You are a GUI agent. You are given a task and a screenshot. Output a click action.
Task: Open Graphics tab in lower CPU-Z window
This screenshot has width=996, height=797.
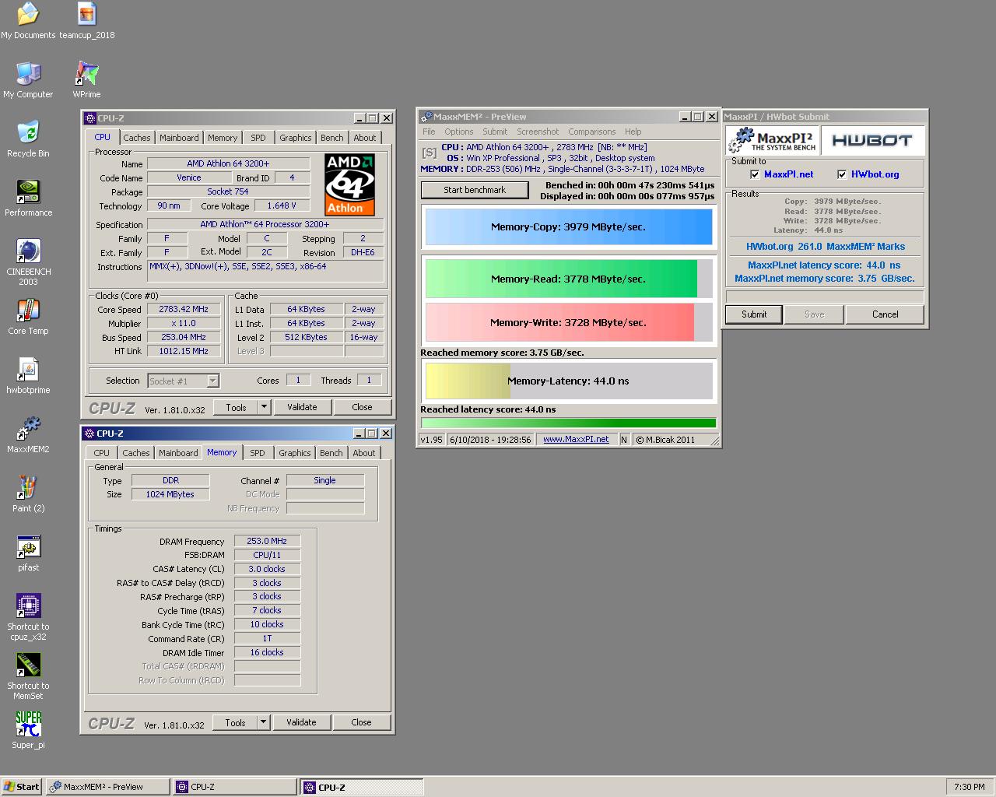tap(295, 453)
